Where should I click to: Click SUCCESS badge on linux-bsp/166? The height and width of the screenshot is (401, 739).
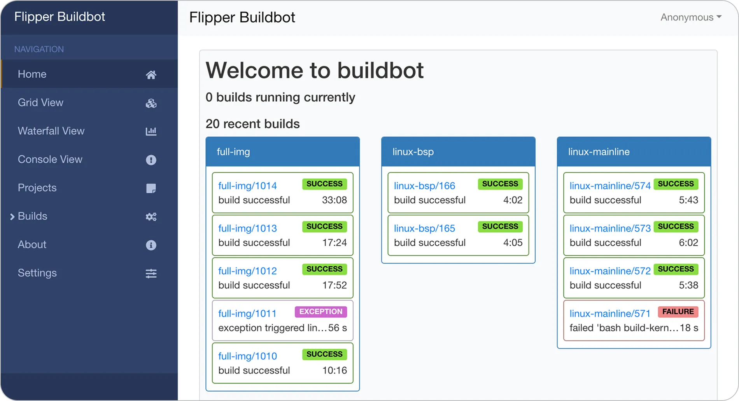click(500, 184)
